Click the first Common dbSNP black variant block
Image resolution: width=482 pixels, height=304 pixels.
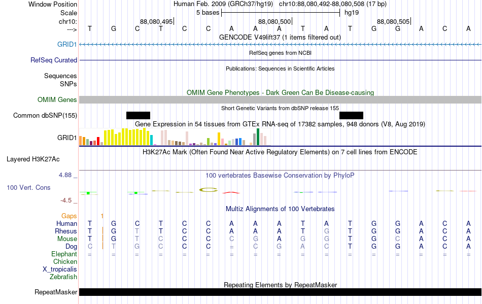[x=138, y=116]
